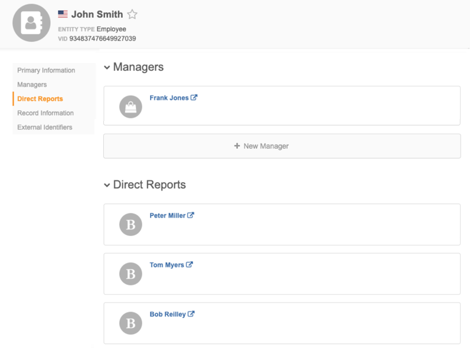Click Frank Jones shopping bag avatar
This screenshot has height=348, width=470.
coord(130,107)
